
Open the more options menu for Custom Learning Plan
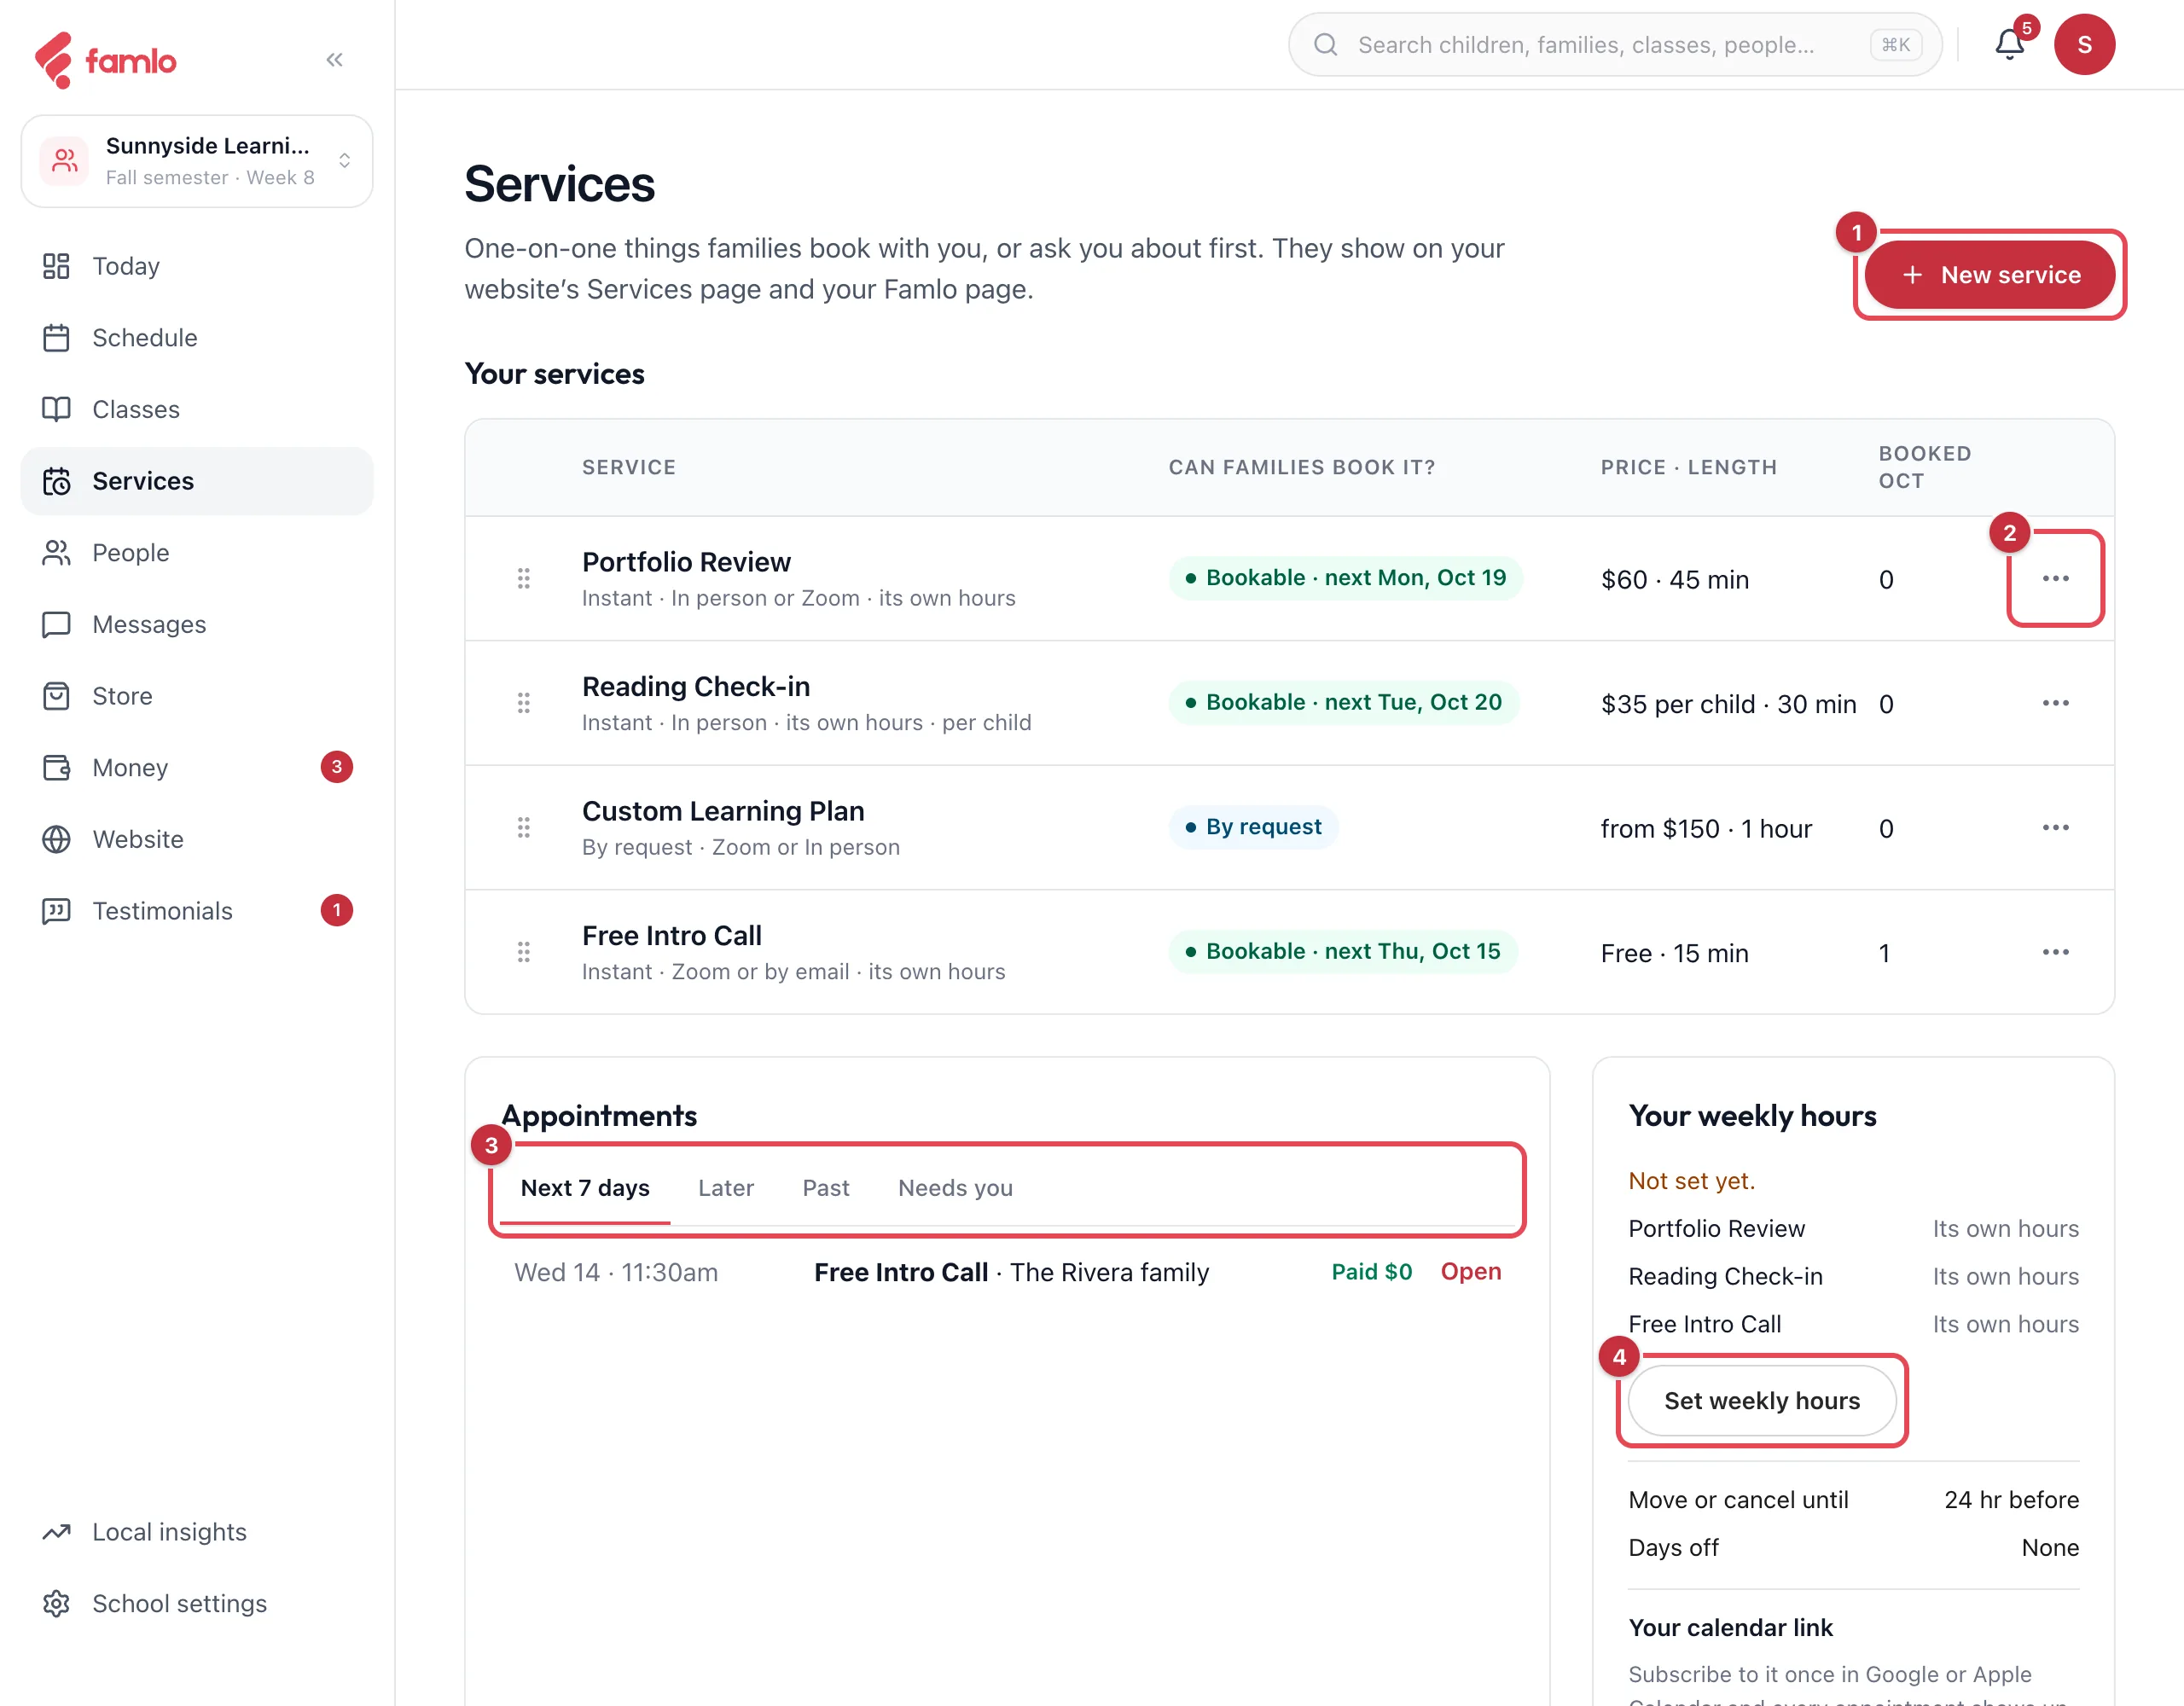click(x=2055, y=828)
